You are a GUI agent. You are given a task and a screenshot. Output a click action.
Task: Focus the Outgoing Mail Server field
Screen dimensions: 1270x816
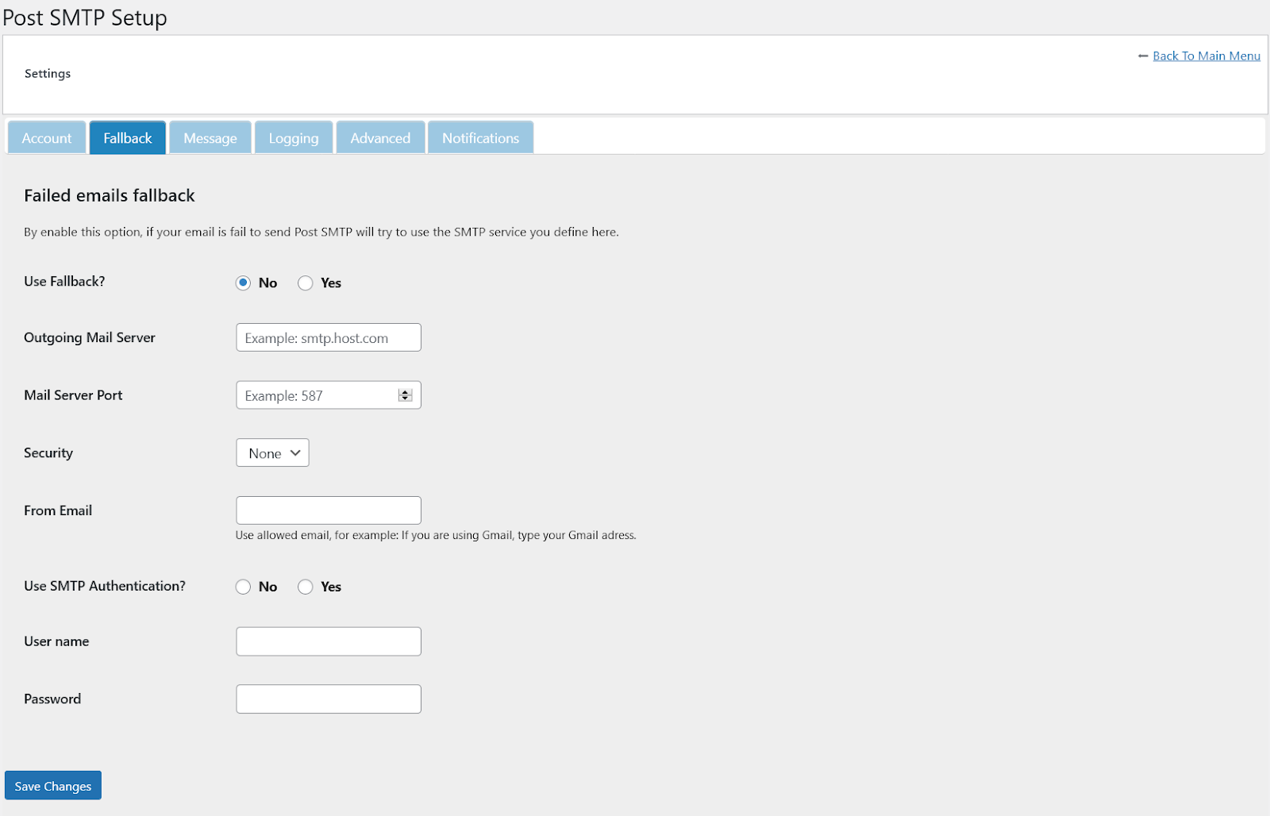click(x=329, y=337)
